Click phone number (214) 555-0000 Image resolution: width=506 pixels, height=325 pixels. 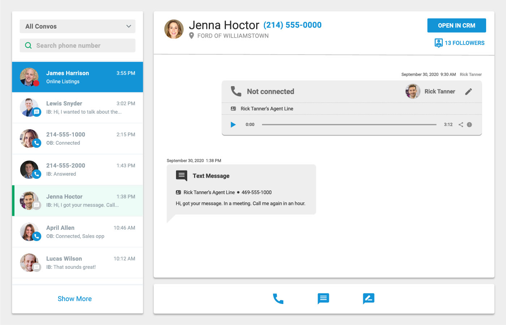(292, 25)
